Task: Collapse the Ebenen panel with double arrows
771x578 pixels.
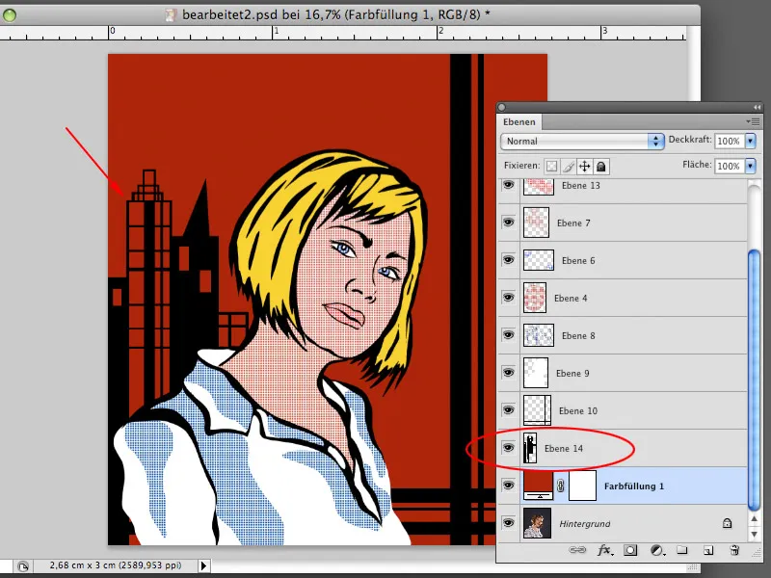Action: point(757,107)
